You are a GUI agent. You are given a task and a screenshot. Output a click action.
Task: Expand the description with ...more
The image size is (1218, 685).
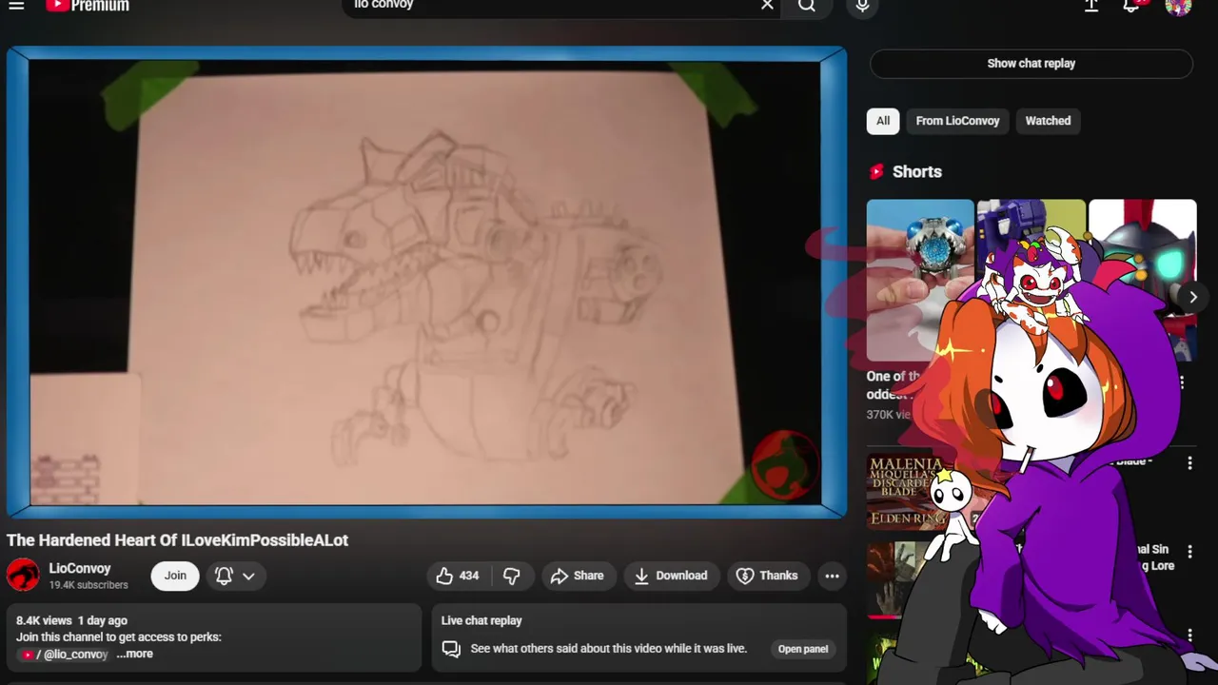click(x=134, y=654)
